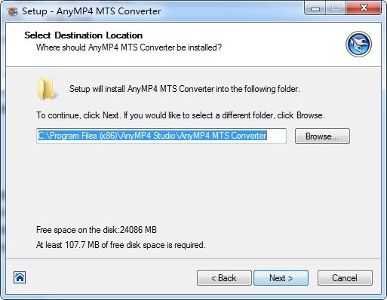
Task: Cancel the installation
Action: 345,278
